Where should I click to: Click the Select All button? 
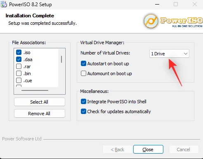tap(40, 102)
